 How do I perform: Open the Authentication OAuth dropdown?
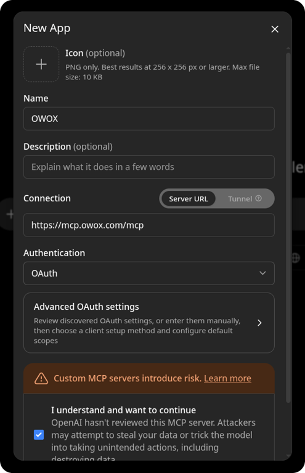(149, 273)
